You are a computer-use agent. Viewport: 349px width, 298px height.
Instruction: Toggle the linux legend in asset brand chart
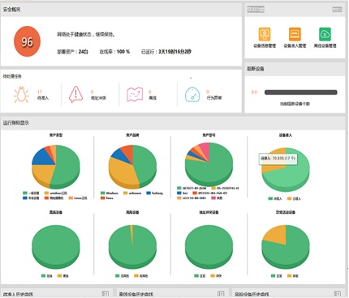(107, 198)
